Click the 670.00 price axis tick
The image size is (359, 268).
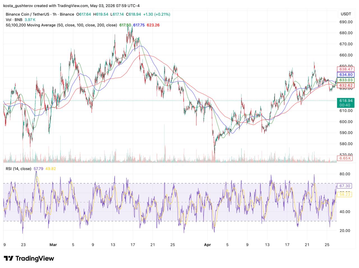[346, 44]
